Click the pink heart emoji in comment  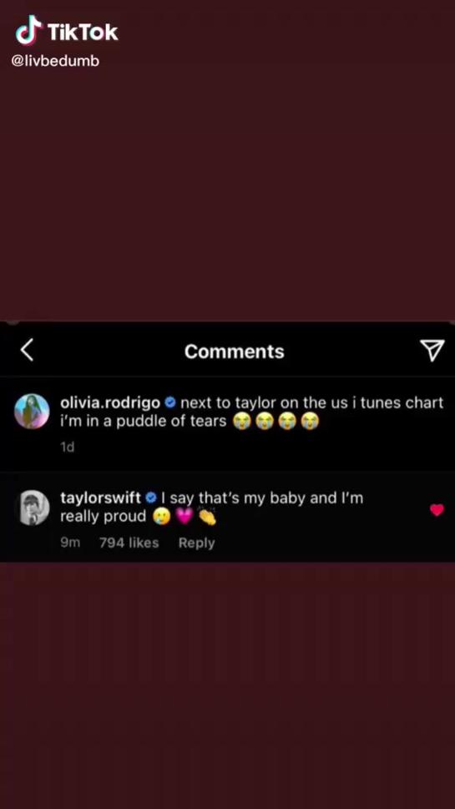tap(185, 517)
